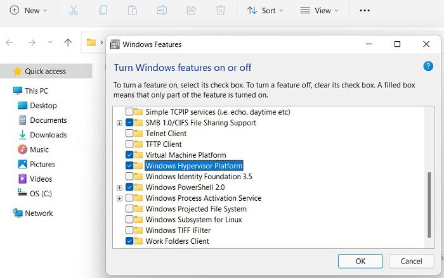Expand Windows Process Activation Service node

point(119,198)
